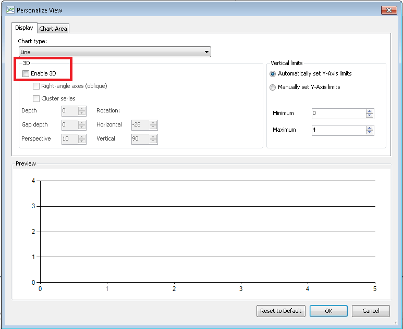Switch to the Chart Area tab
This screenshot has height=329, width=403.
[53, 29]
